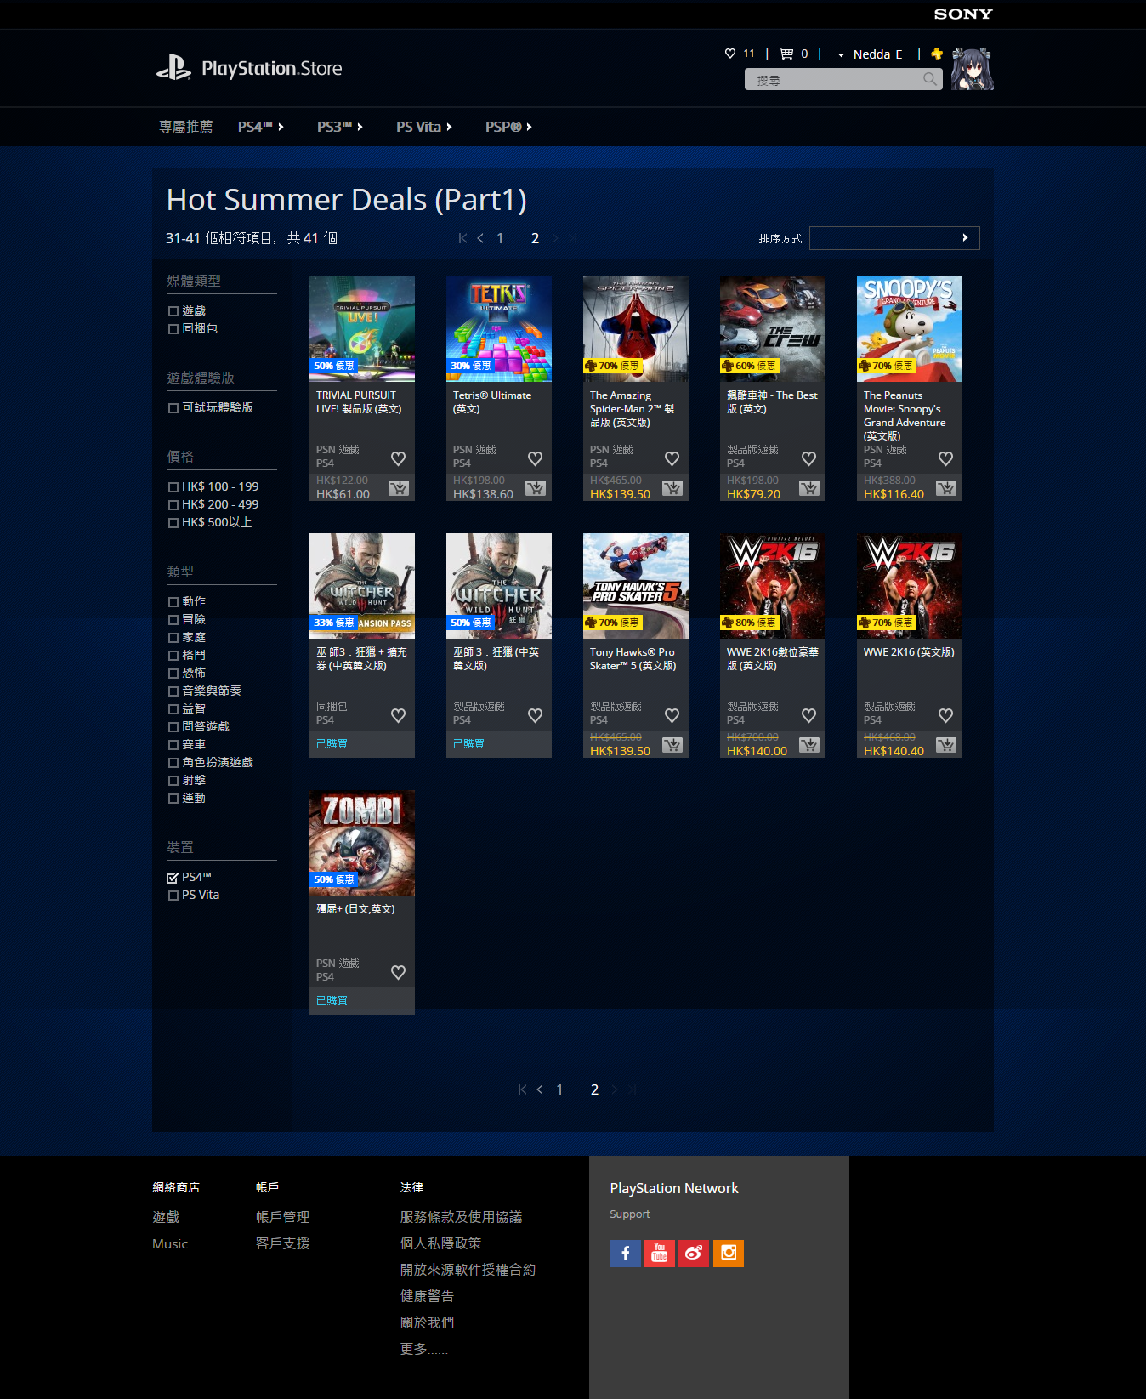Add Tony Hawk's Pro Skater 5 to cart
The width and height of the screenshot is (1146, 1399).
click(x=672, y=745)
